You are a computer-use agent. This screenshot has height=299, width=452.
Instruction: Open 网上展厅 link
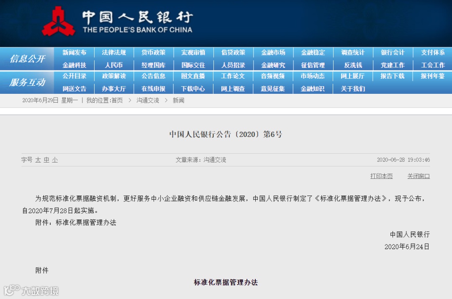click(x=353, y=76)
